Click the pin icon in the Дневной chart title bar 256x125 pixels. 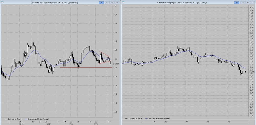coord(101,3)
